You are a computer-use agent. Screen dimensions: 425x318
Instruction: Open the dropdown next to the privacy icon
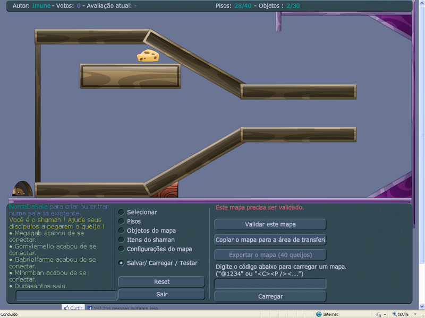[x=385, y=313]
